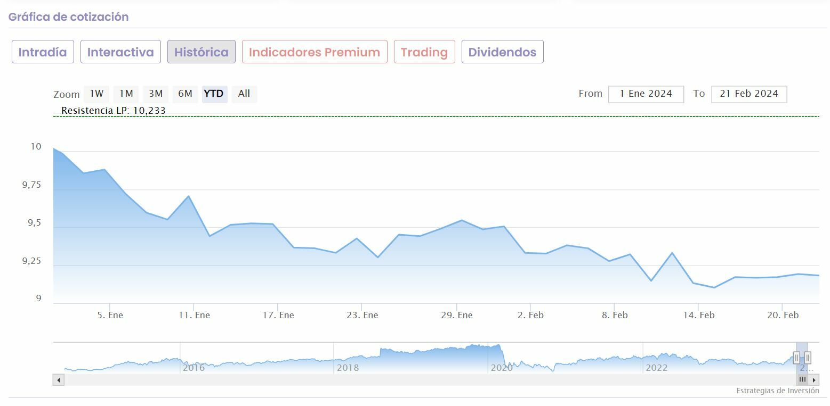The image size is (830, 406).
Task: Open Indicadores Premium tab
Action: coord(315,52)
